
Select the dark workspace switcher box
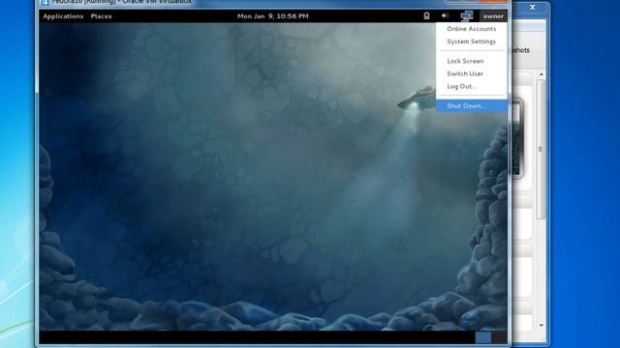[500, 337]
